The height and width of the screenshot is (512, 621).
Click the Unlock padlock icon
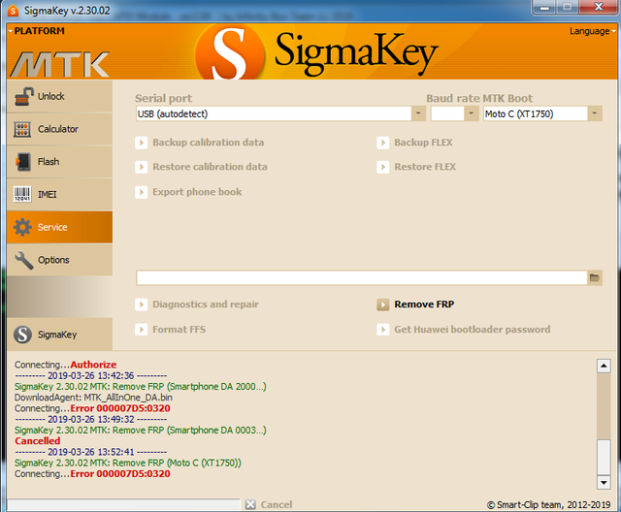point(23,96)
